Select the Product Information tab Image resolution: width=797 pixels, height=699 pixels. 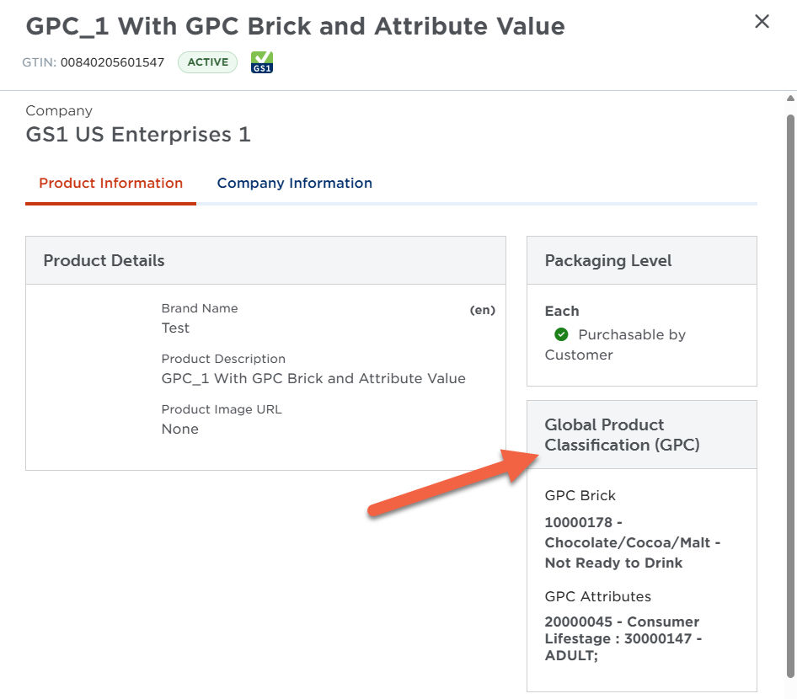pos(110,184)
